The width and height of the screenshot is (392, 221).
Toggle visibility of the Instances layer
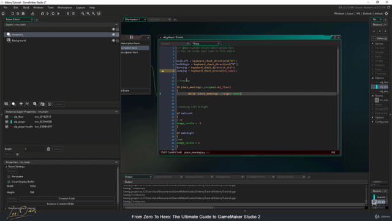(x=113, y=34)
